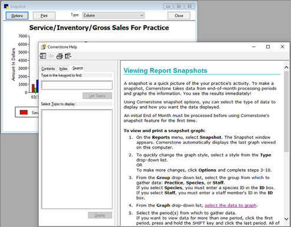Minimize the Cornerstone Help window

coord(254,47)
